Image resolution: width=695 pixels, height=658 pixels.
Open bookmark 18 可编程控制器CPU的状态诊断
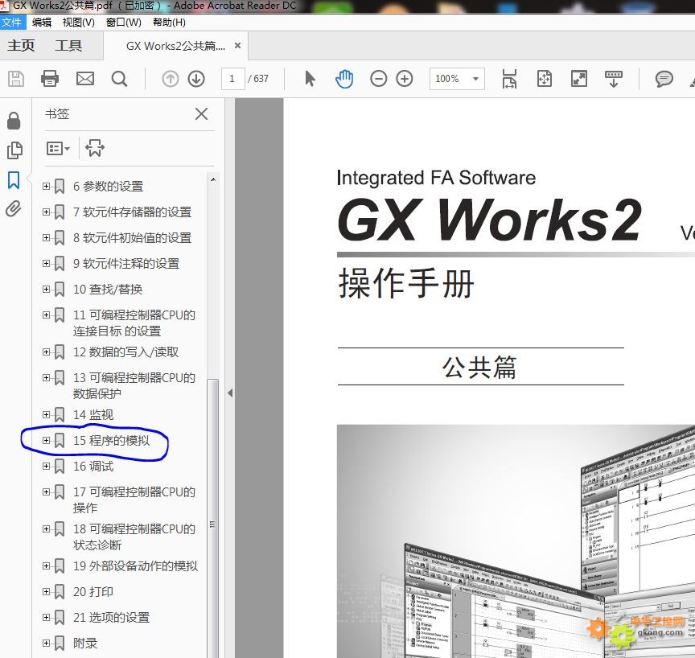(x=134, y=537)
